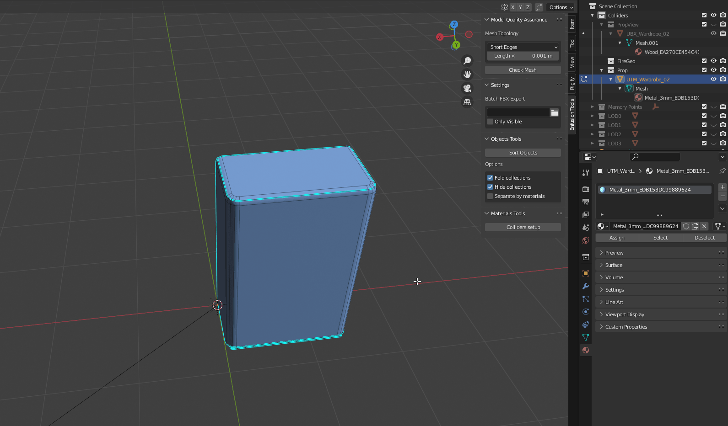Click the viewport zoom magnifier icon
Image resolution: width=728 pixels, height=426 pixels.
click(467, 61)
